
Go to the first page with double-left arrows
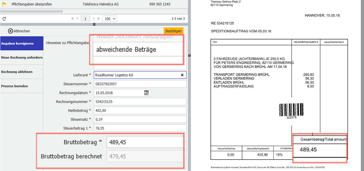[73, 19]
